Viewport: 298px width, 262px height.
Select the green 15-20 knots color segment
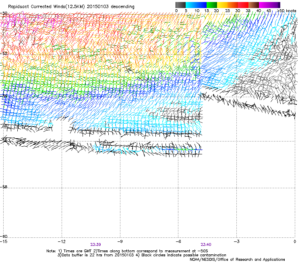coord(212,5)
